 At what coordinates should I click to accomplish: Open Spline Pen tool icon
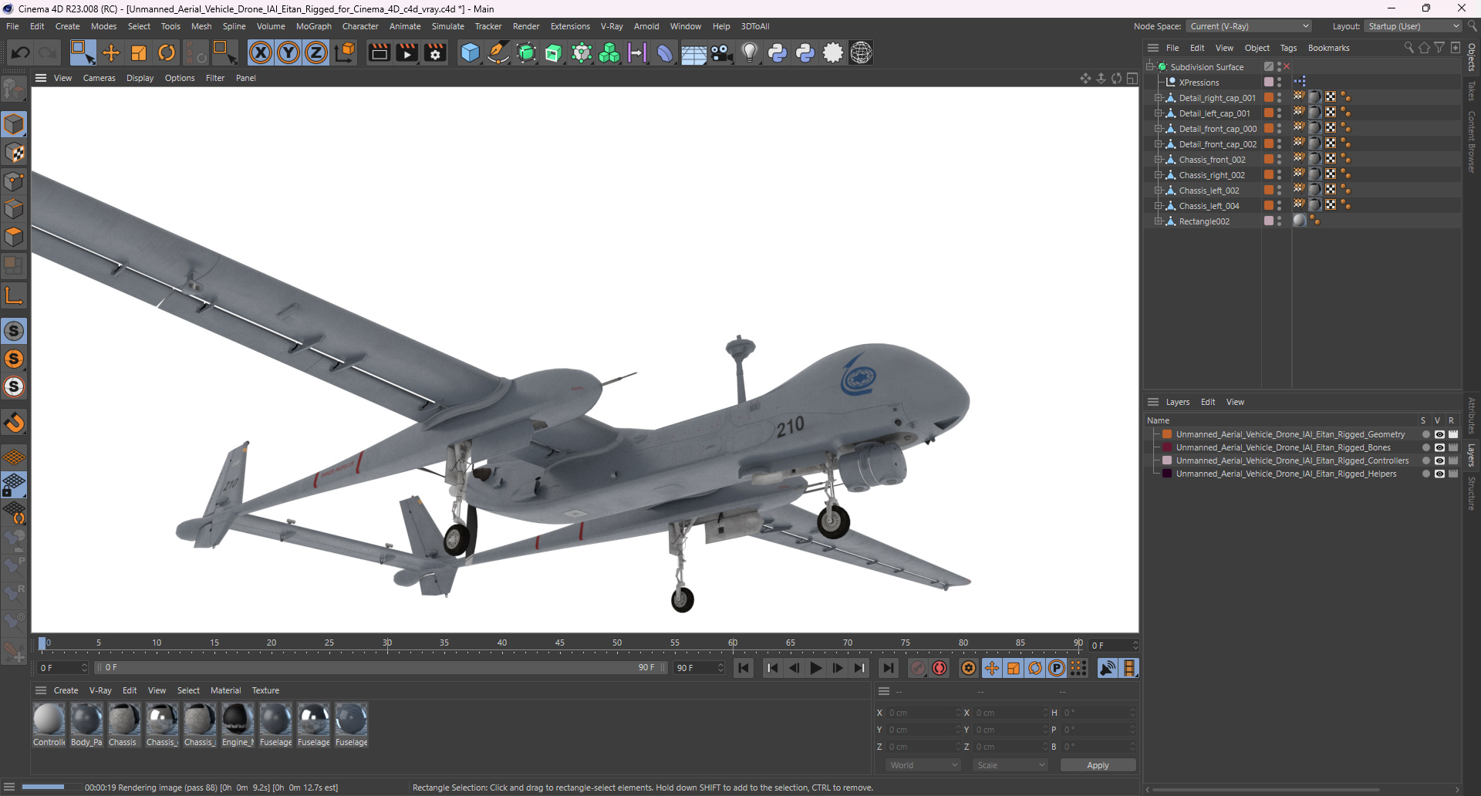498,52
